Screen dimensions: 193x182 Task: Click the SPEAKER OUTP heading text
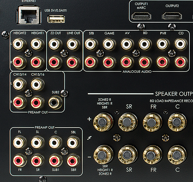(x=174, y=94)
